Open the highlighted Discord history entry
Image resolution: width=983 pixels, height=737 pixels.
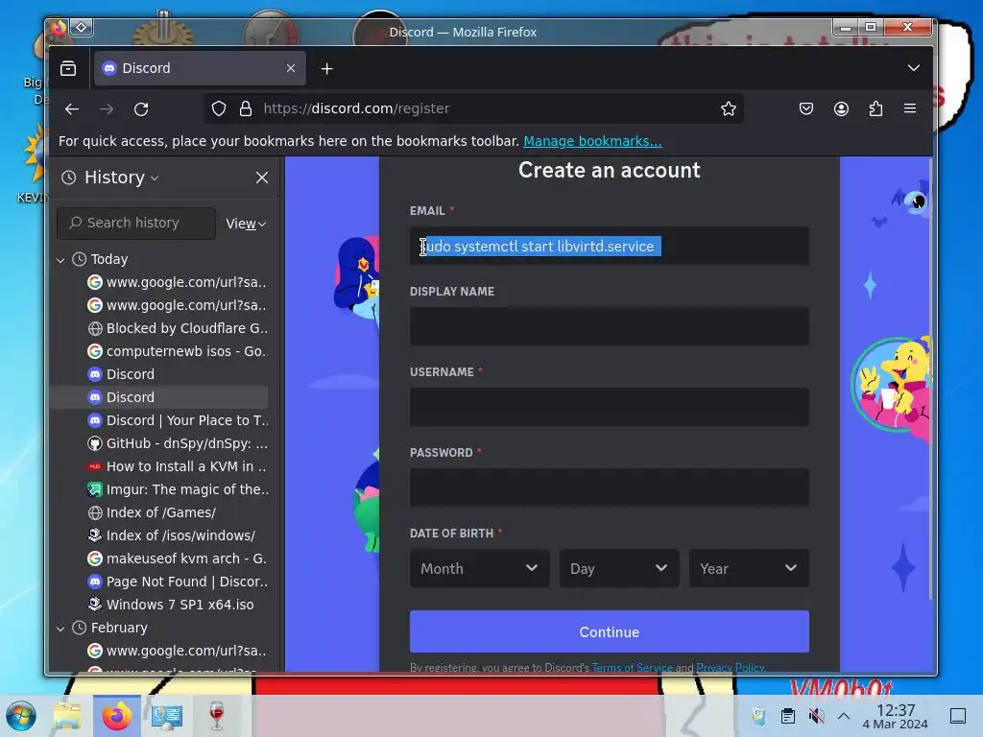pyautogui.click(x=159, y=397)
